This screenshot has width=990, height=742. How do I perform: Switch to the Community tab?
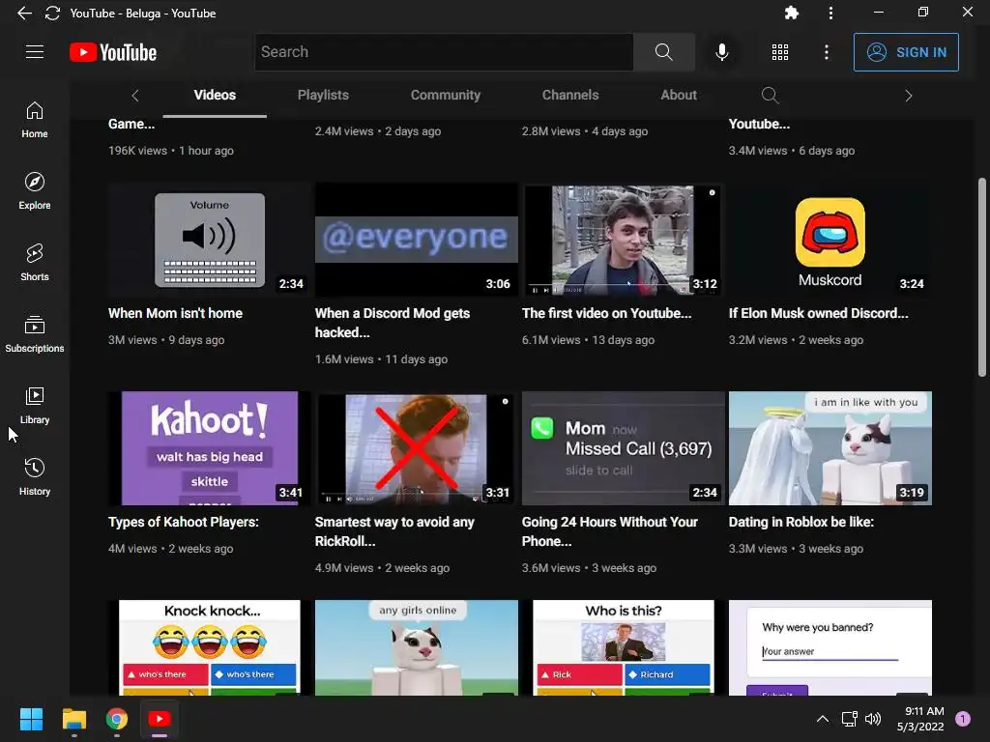point(446,96)
